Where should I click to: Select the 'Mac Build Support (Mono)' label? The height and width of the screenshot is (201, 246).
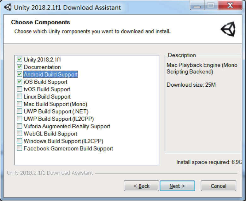[x=56, y=104]
